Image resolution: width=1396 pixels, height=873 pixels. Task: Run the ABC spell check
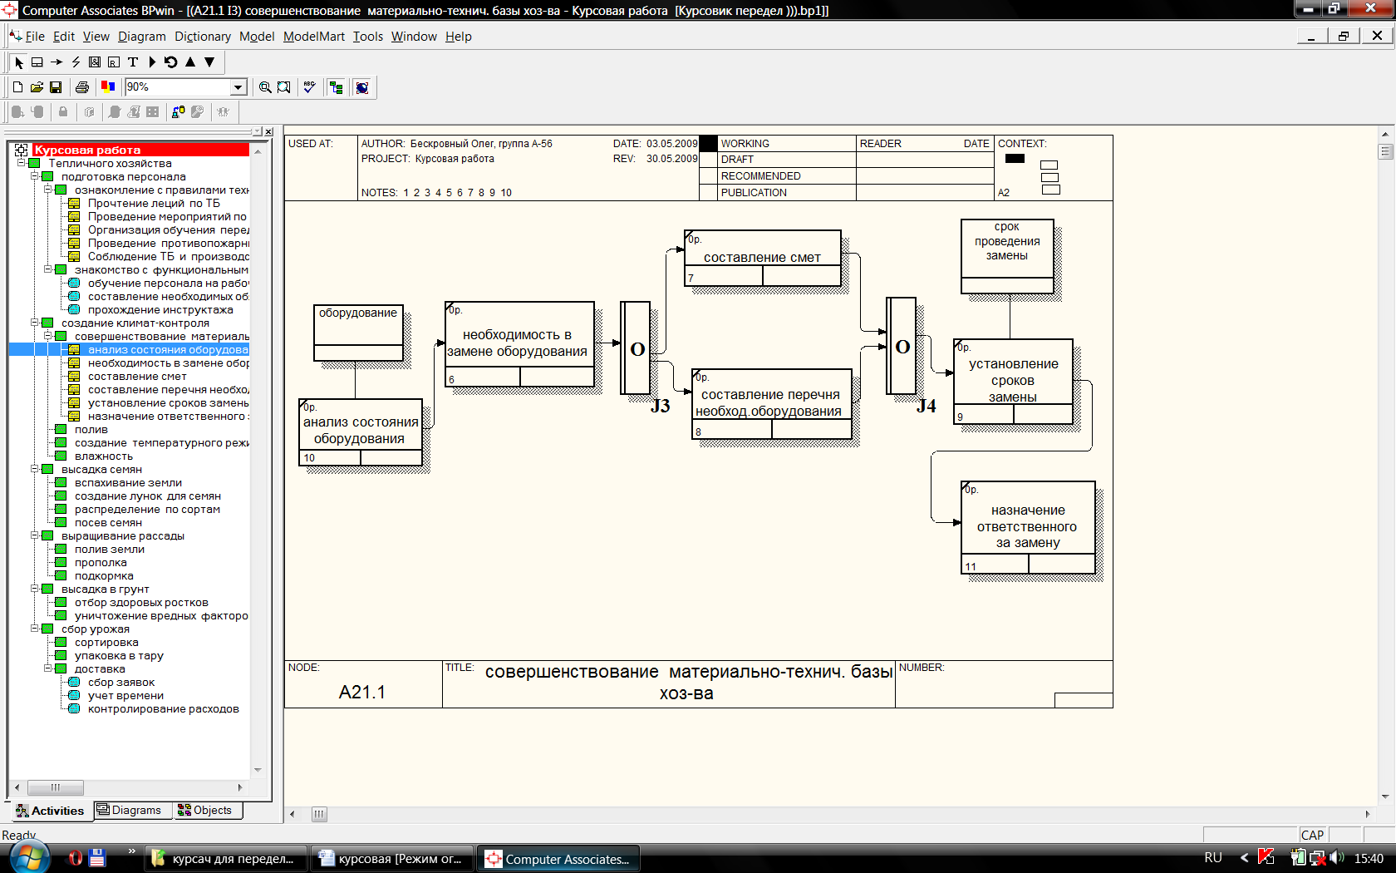tap(310, 87)
